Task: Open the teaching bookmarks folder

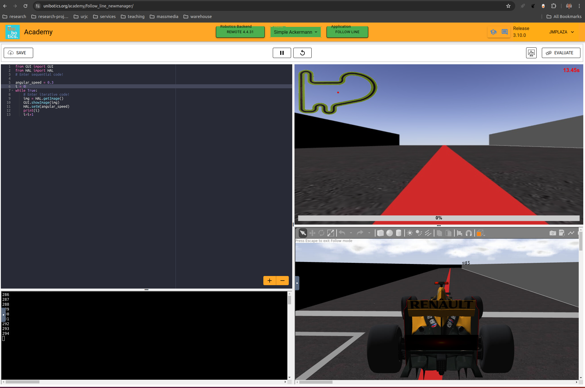Action: tap(133, 17)
